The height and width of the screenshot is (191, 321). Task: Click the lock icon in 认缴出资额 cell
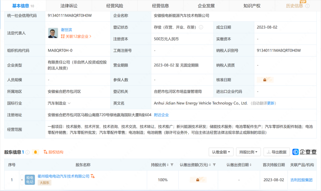click(x=198, y=180)
